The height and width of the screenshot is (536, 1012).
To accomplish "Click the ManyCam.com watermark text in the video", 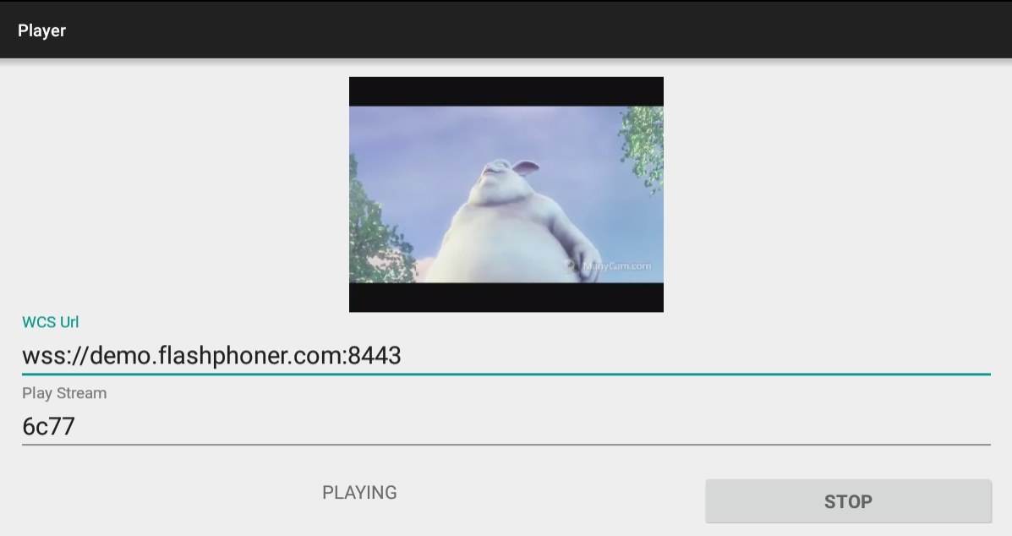I will pos(617,266).
